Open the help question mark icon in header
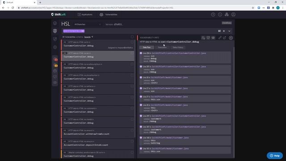The width and height of the screenshot is (286, 161). point(213,15)
